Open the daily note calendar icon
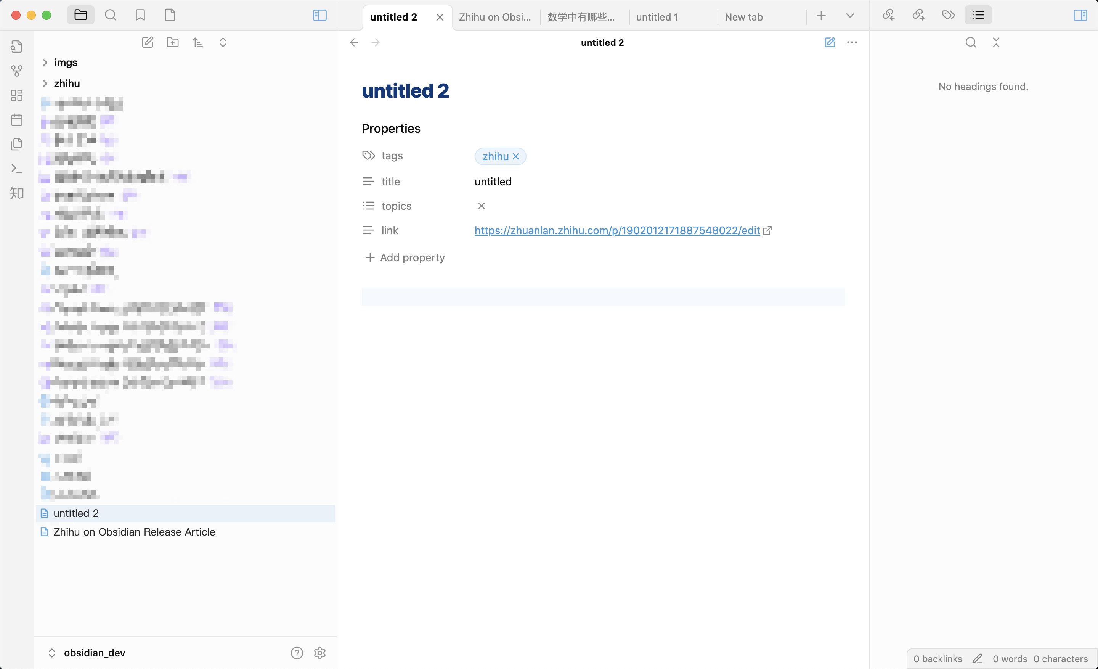Screen dimensions: 1098x669 (16, 119)
